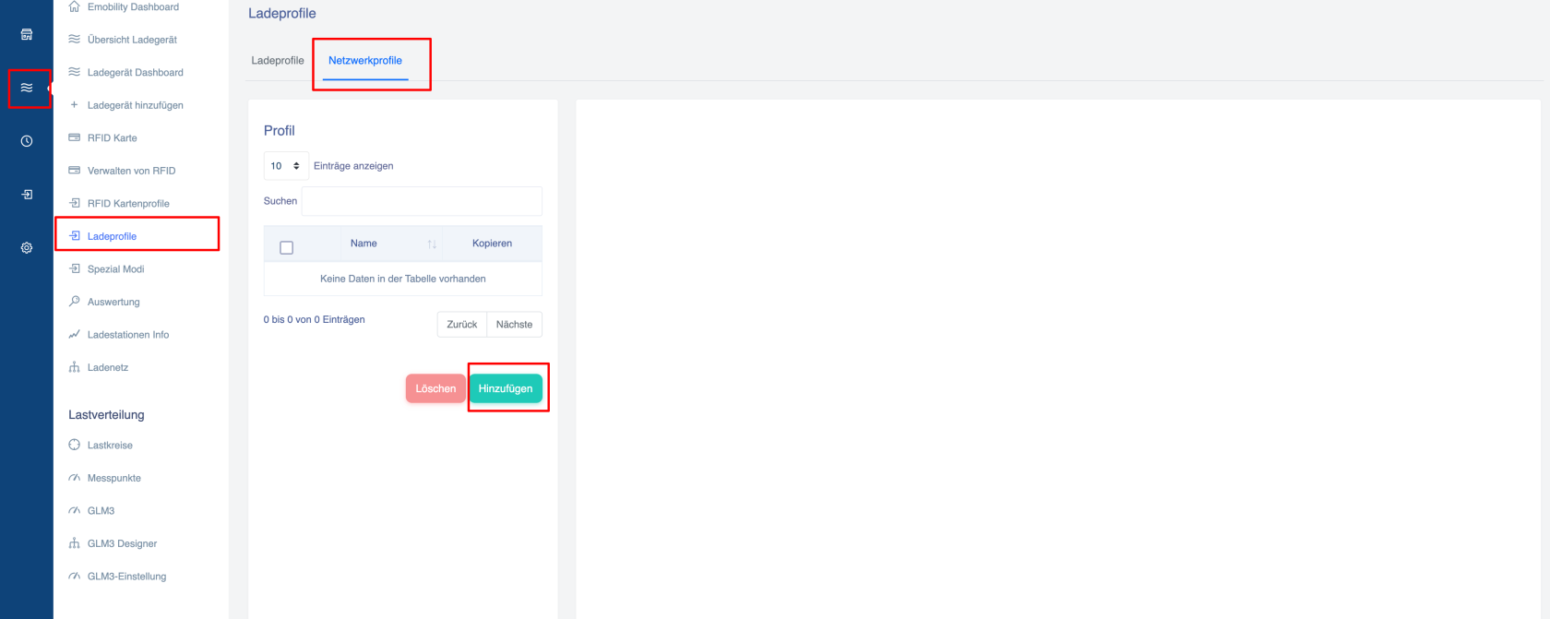
Task: Open the GLM3 Designer link
Action: coord(123,543)
